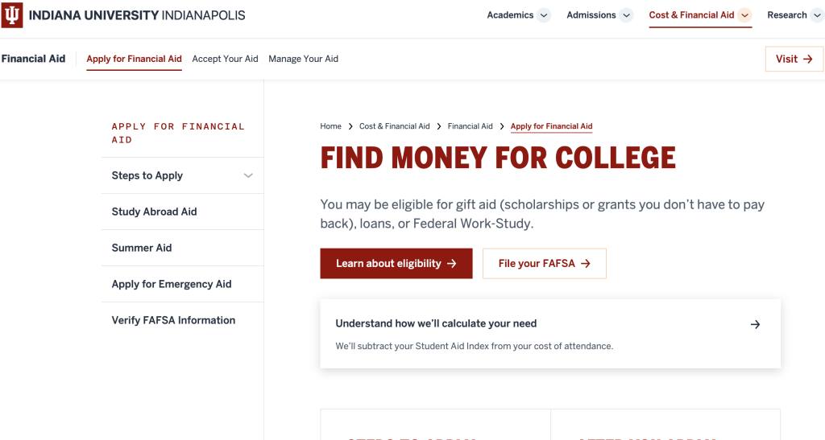The image size is (825, 440).
Task: Click the Home breadcrumb link
Action: point(330,126)
